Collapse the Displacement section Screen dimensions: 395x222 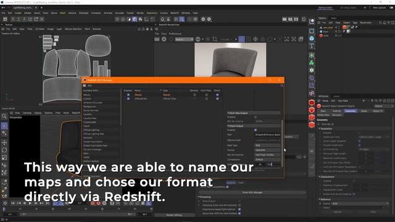320,177
